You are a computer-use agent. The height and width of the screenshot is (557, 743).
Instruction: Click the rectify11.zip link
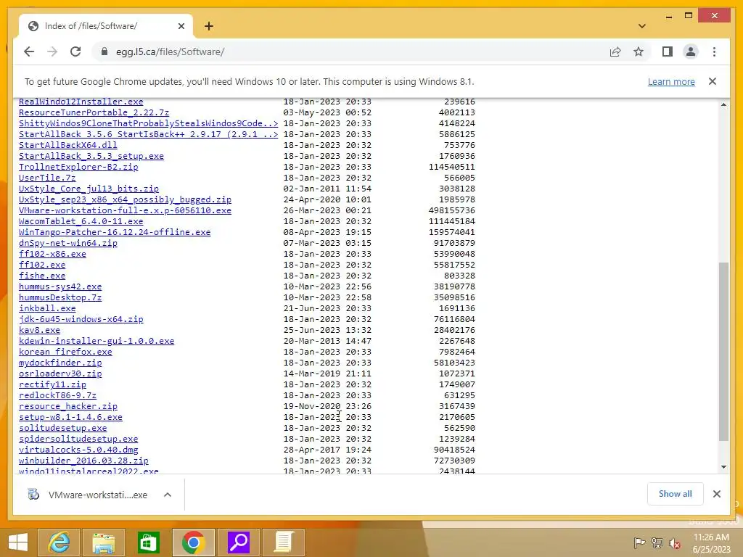click(52, 384)
